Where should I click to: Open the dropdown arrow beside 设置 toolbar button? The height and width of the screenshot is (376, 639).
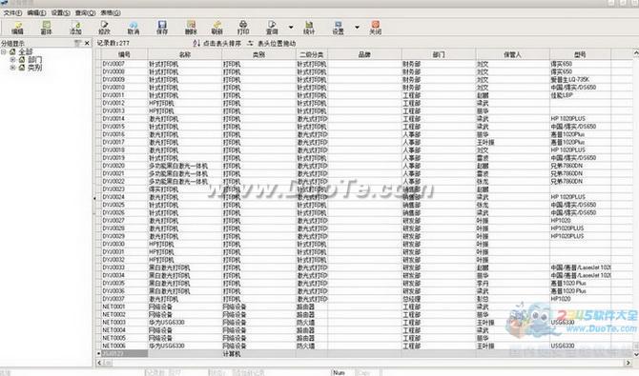point(357,28)
